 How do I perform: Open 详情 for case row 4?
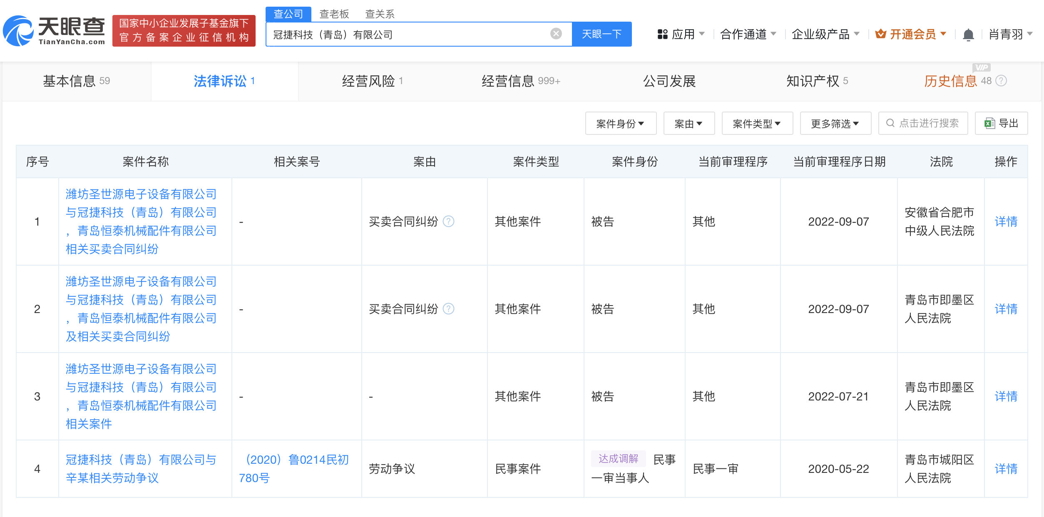pos(1006,469)
